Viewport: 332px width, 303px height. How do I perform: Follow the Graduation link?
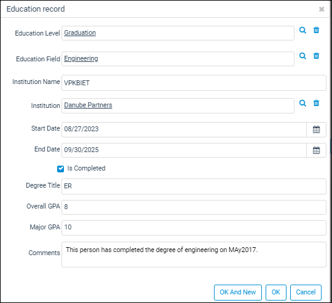pyautogui.click(x=80, y=33)
